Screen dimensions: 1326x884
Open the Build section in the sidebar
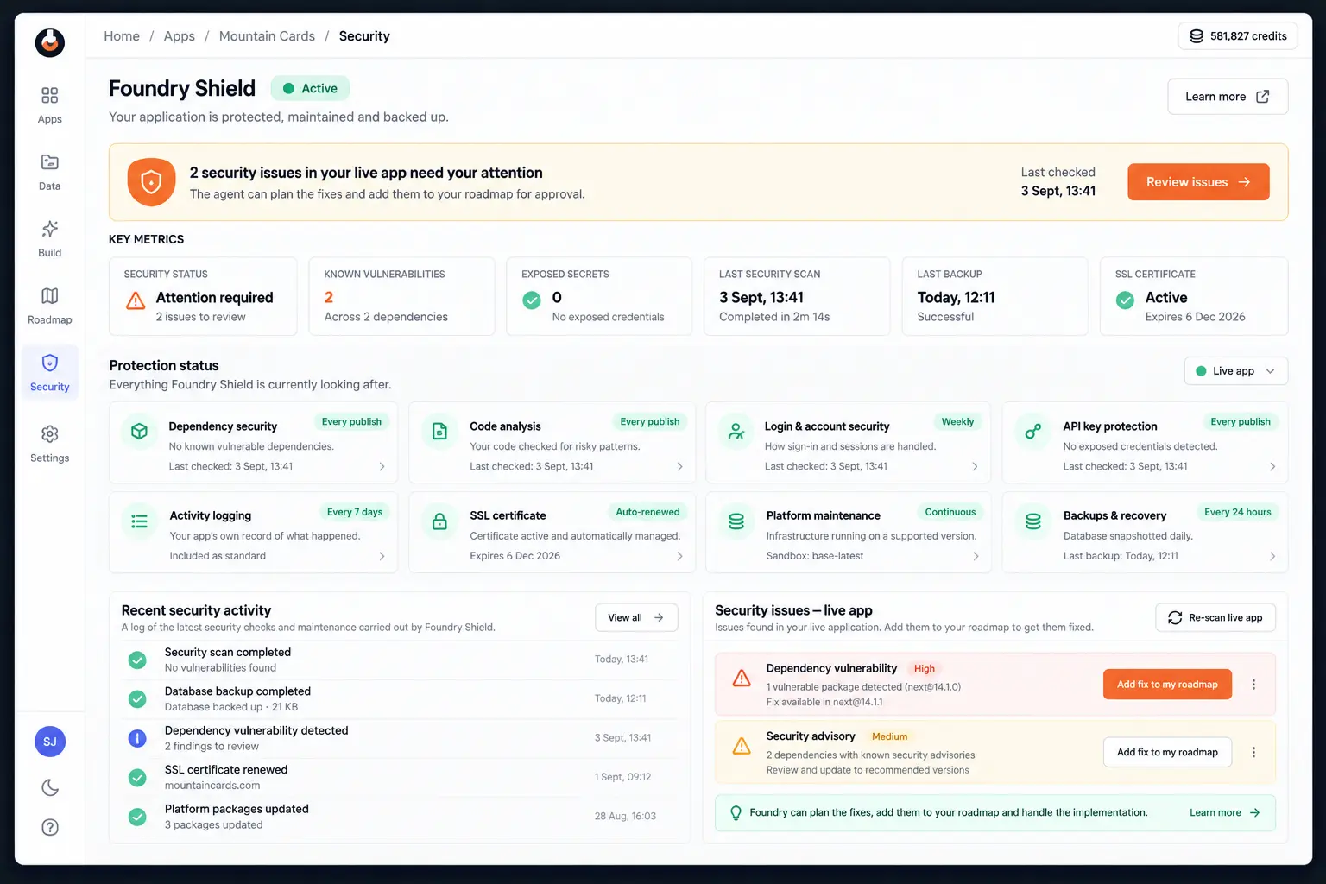click(50, 239)
